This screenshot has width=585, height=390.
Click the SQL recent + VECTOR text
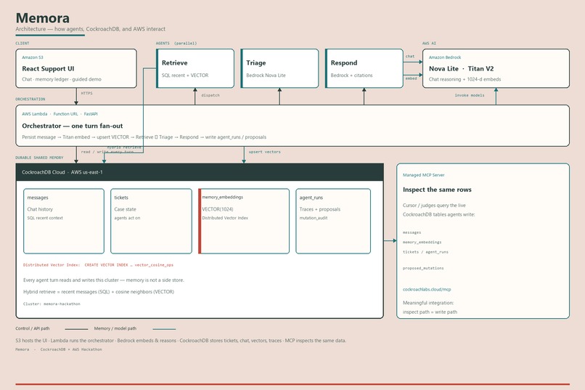click(x=185, y=75)
